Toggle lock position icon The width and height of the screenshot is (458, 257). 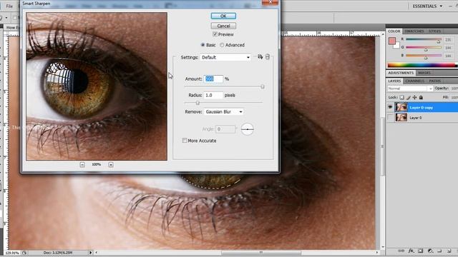pyautogui.click(x=414, y=97)
